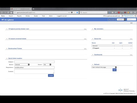This screenshot has height=103, width=137.
Task: Collapse the Queue list section
Action: point(93,39)
